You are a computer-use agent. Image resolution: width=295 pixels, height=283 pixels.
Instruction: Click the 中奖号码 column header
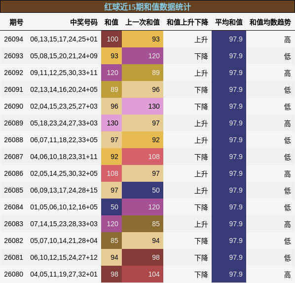pyautogui.click(x=84, y=22)
